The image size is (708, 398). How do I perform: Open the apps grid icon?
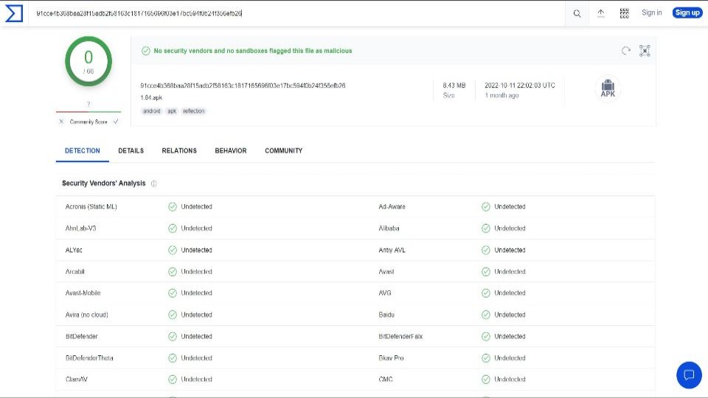pos(625,13)
